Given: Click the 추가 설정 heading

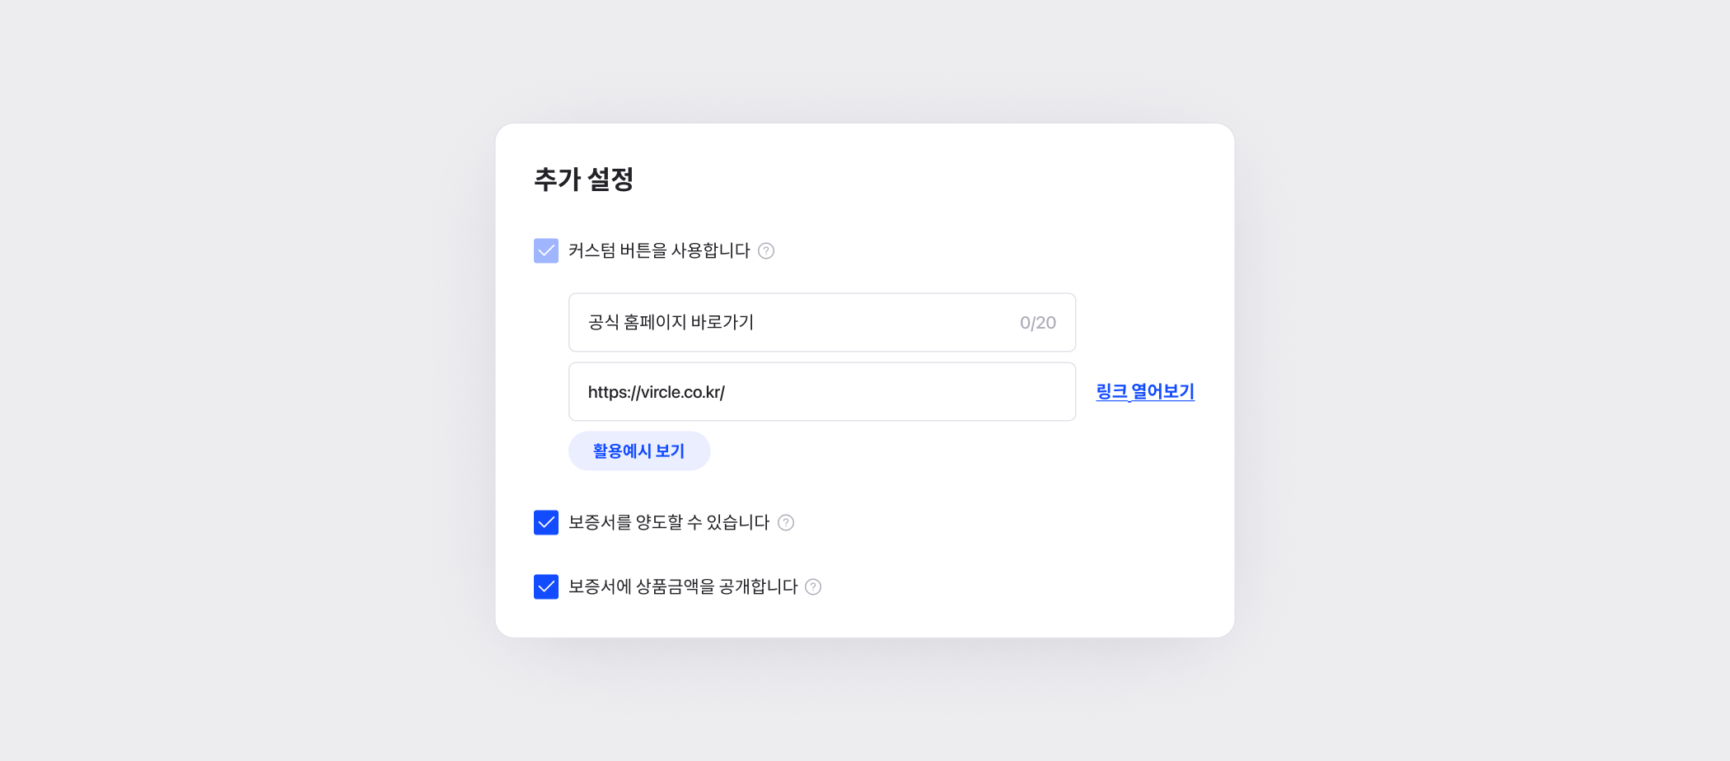Looking at the screenshot, I should click(x=583, y=180).
